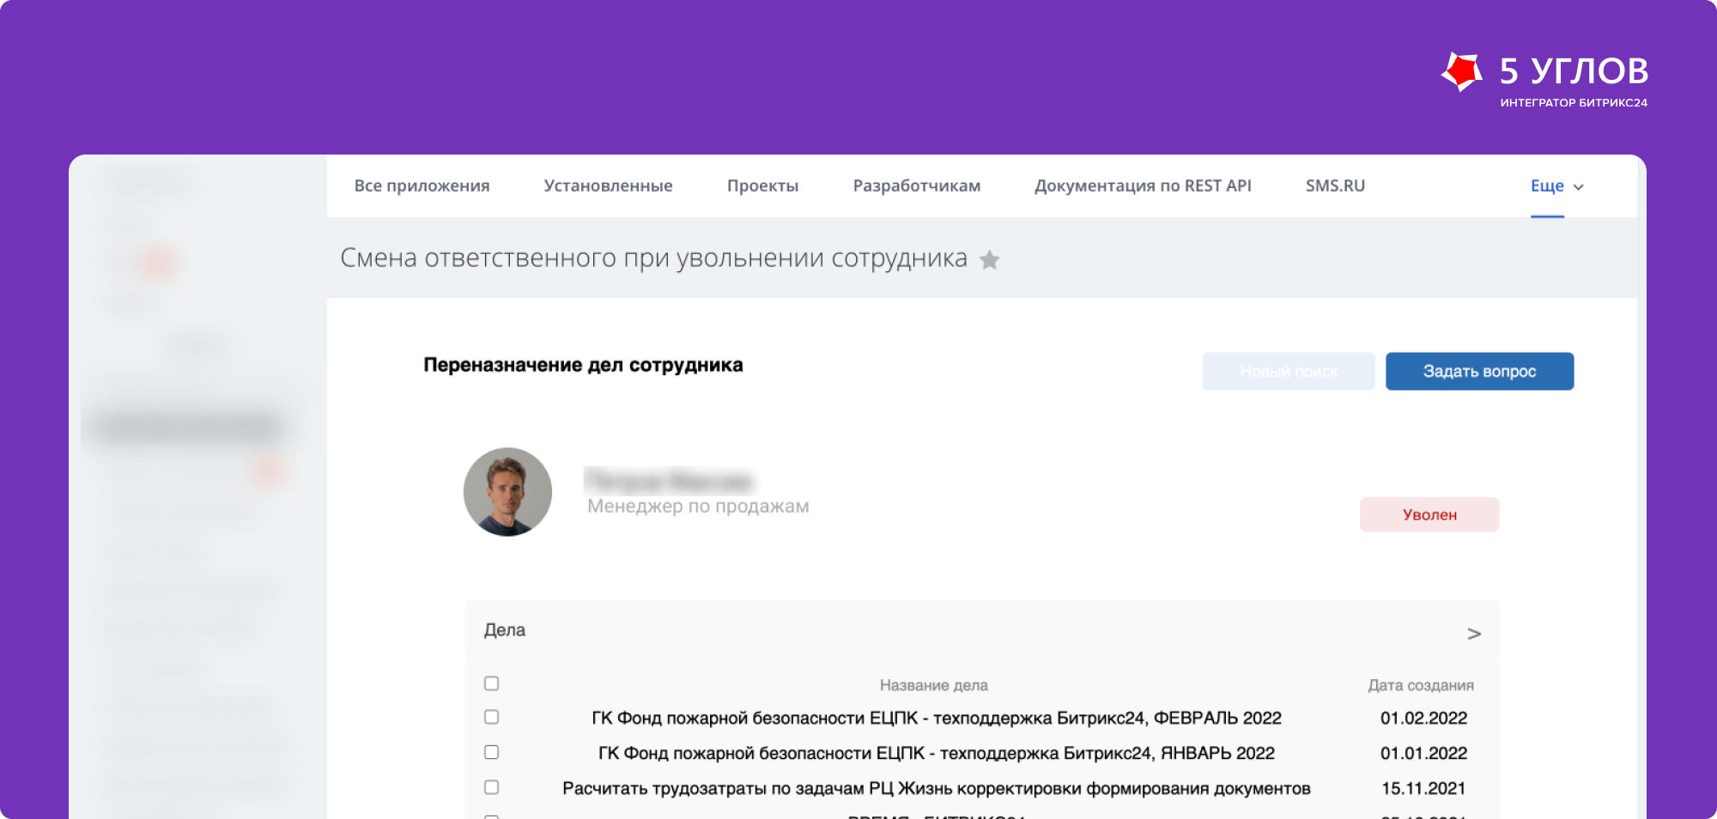Image resolution: width=1717 pixels, height=819 pixels.
Task: Click the 'Уволен' status badge
Action: coord(1429,514)
